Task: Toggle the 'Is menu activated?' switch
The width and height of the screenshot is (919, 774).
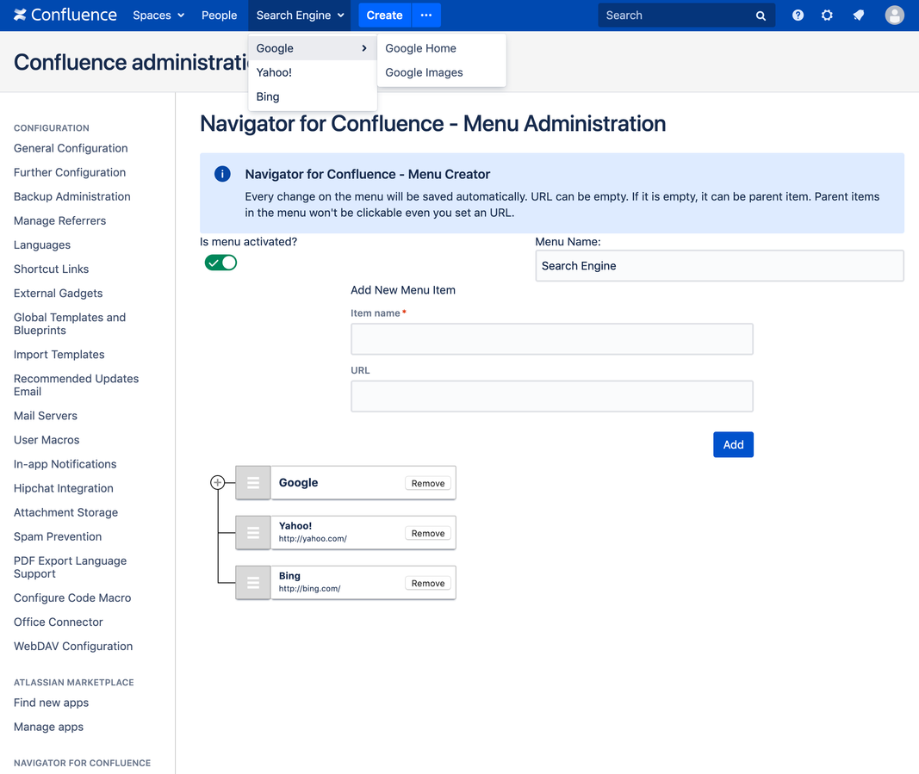Action: [x=220, y=263]
